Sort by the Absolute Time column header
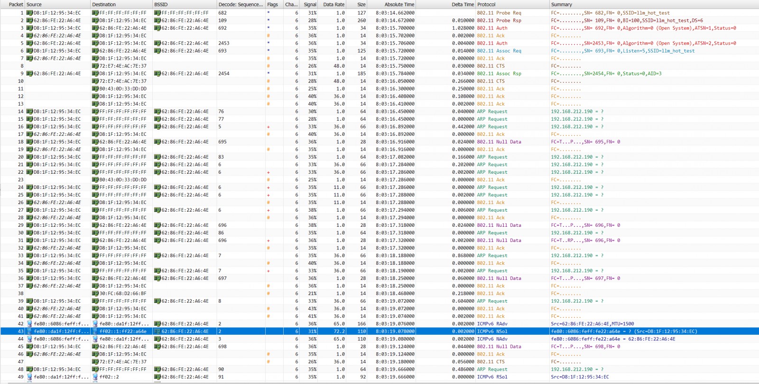 pyautogui.click(x=399, y=4)
